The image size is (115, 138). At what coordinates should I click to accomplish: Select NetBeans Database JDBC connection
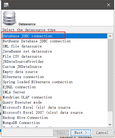coord(55,41)
